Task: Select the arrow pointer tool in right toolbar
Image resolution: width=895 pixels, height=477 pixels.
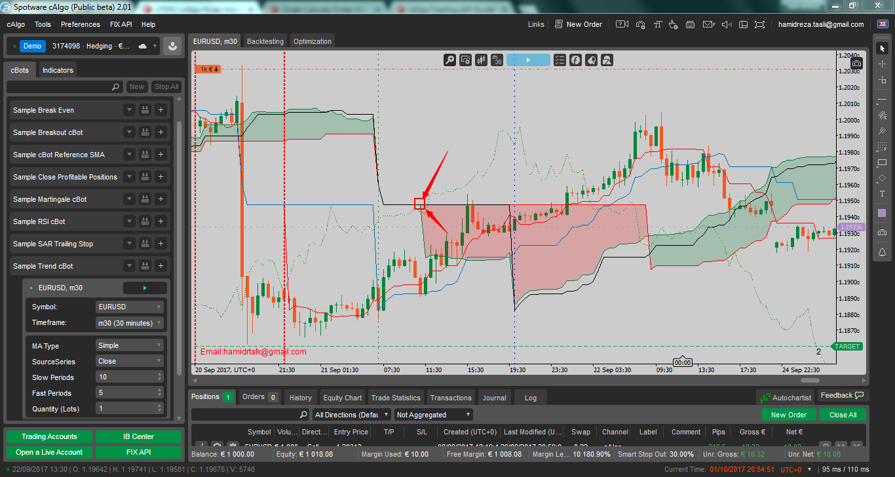Action: [882, 48]
